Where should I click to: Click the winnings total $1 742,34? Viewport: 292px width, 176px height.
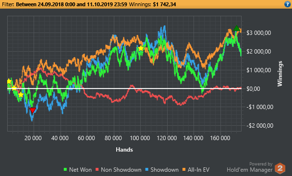pyautogui.click(x=164, y=4)
